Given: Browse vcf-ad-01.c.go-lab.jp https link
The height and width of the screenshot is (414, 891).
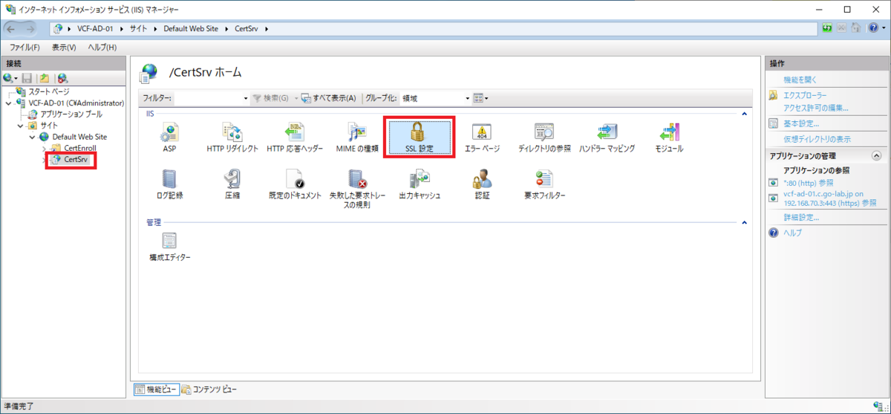Looking at the screenshot, I should coord(830,198).
